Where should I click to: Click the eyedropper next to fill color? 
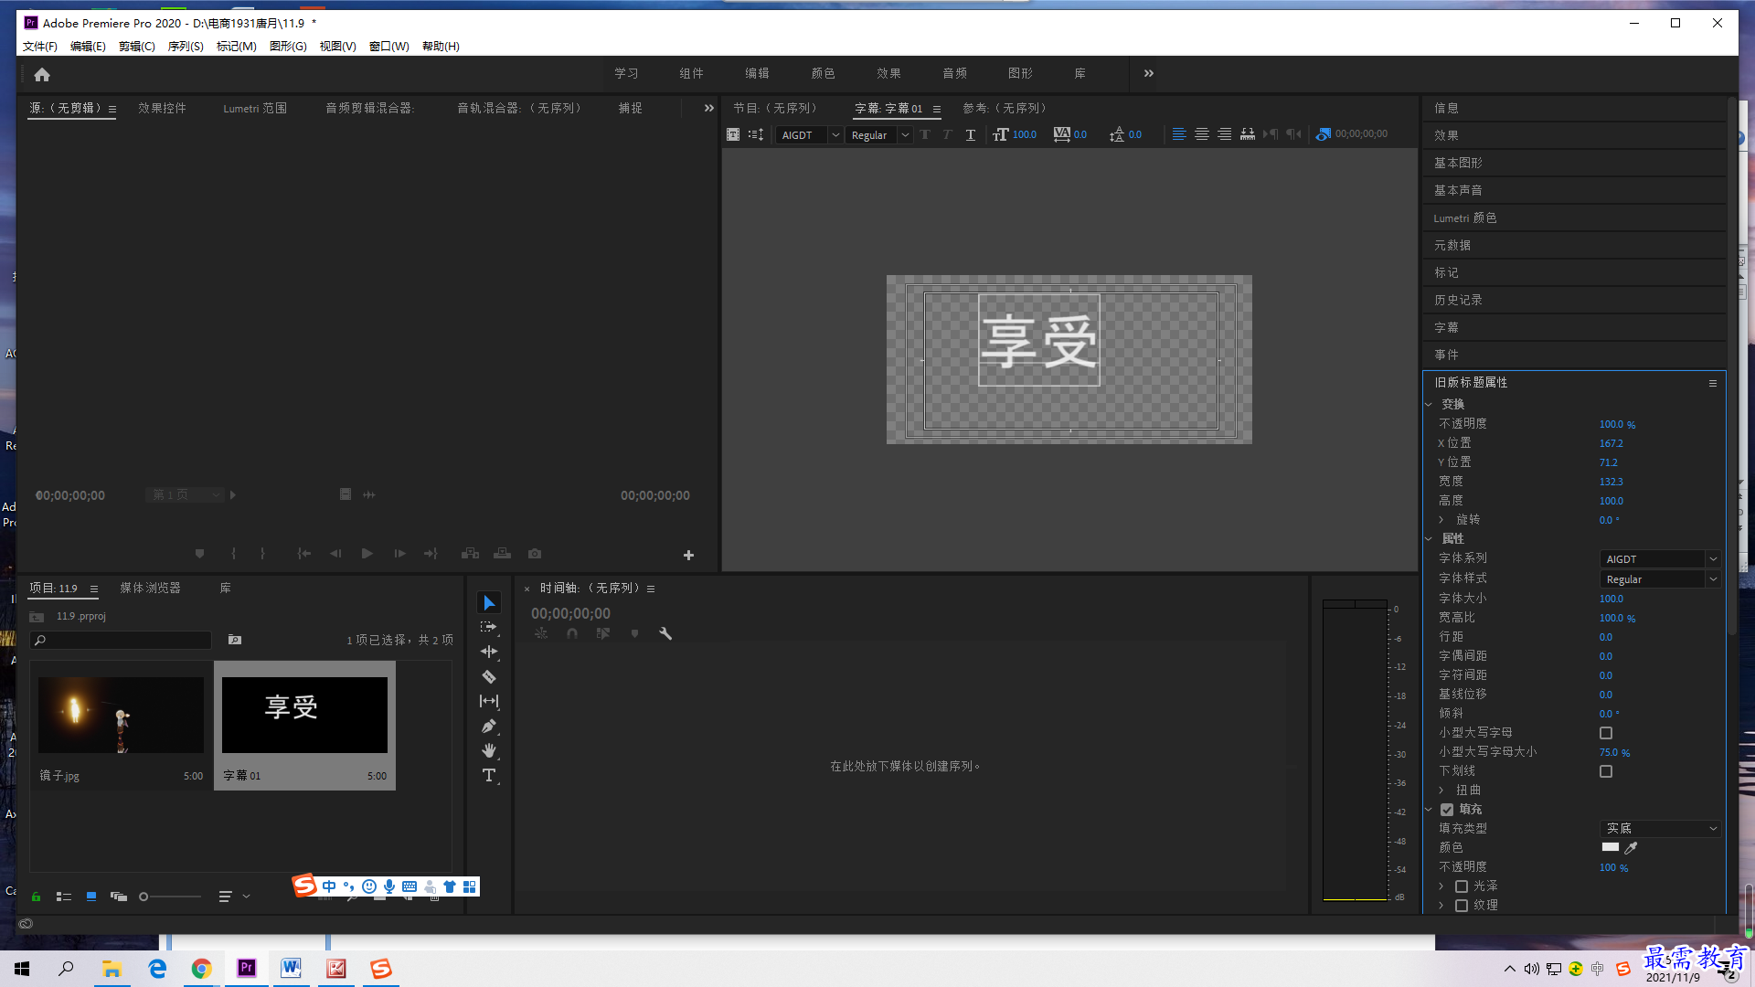[x=1631, y=847]
